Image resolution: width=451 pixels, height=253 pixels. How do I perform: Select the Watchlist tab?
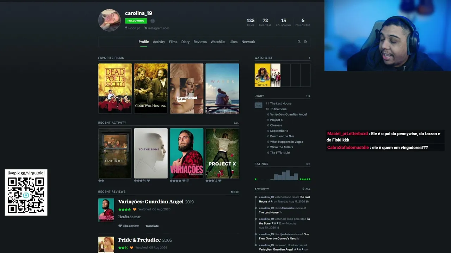pyautogui.click(x=218, y=42)
